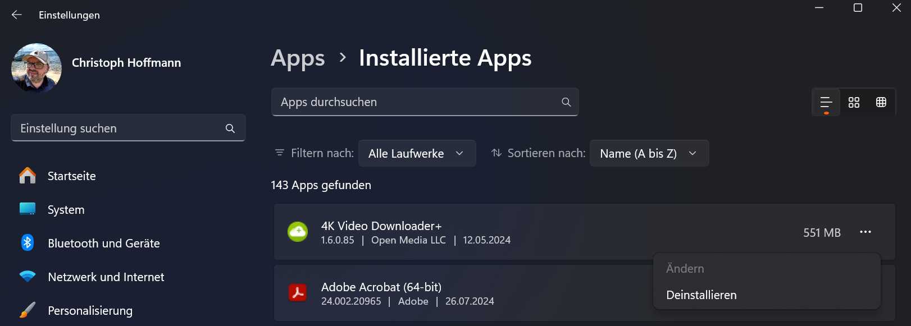Click the Christoph Hoffmann profile picture
This screenshot has width=911, height=326.
(x=36, y=67)
